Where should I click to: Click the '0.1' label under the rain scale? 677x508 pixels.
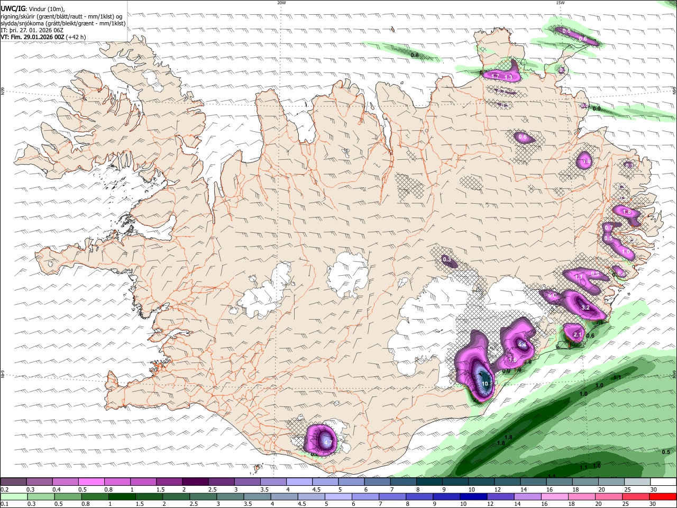pos(4,504)
